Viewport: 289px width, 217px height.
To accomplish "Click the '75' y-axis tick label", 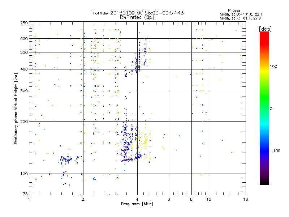I will [x=25, y=194].
